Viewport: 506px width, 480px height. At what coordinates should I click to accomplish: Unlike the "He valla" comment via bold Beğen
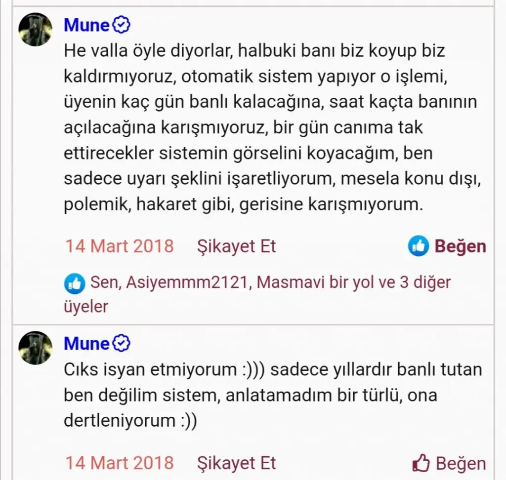[460, 246]
